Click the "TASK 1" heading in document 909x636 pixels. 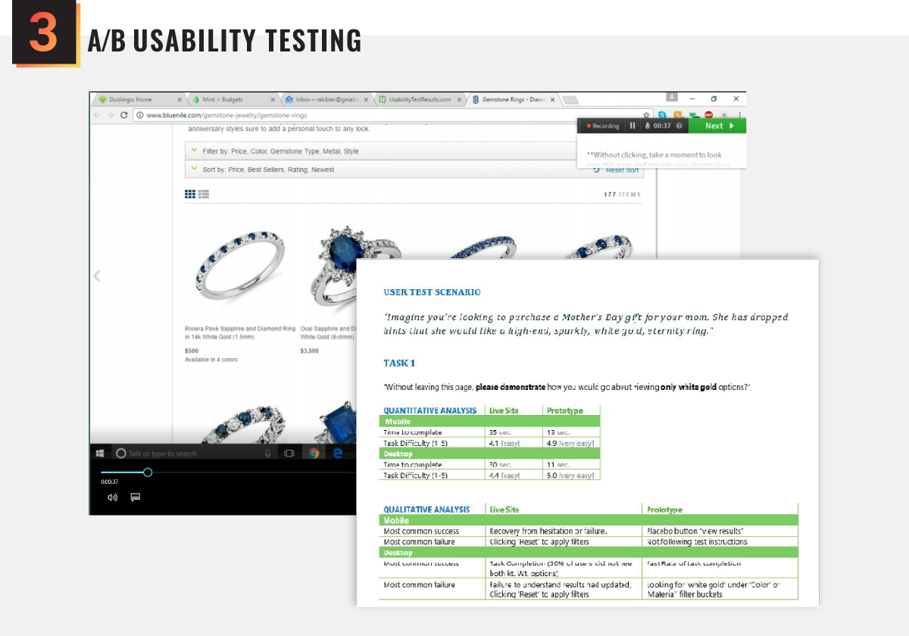399,363
